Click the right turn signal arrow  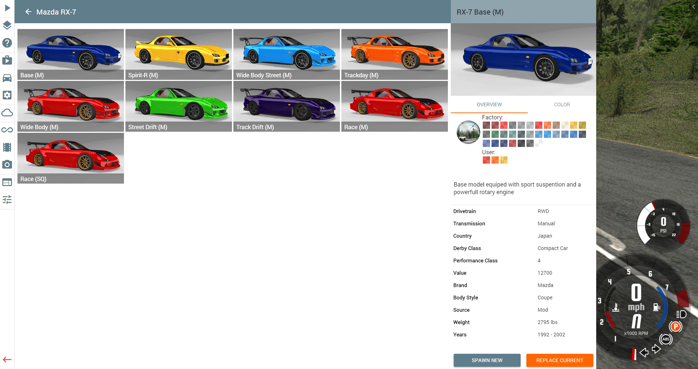[656, 349]
